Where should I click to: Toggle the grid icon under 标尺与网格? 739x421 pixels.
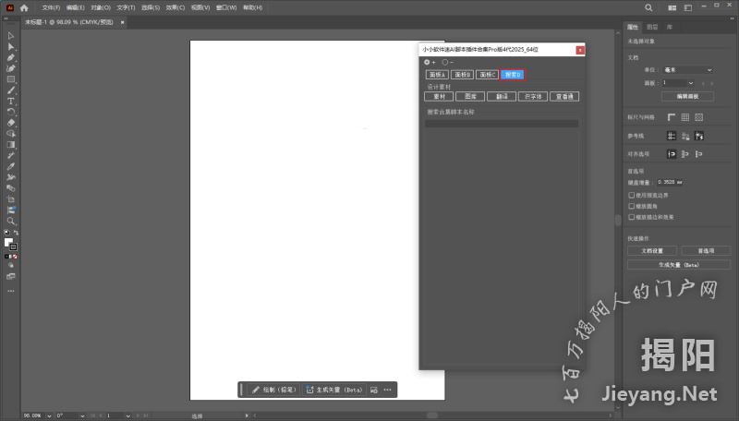[684, 117]
